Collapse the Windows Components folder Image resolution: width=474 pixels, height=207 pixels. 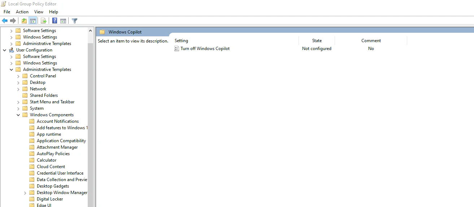18,115
